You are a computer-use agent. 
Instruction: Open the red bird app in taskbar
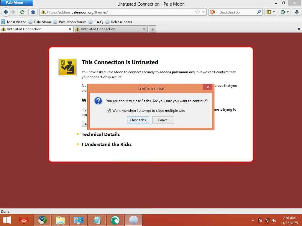click(24, 220)
